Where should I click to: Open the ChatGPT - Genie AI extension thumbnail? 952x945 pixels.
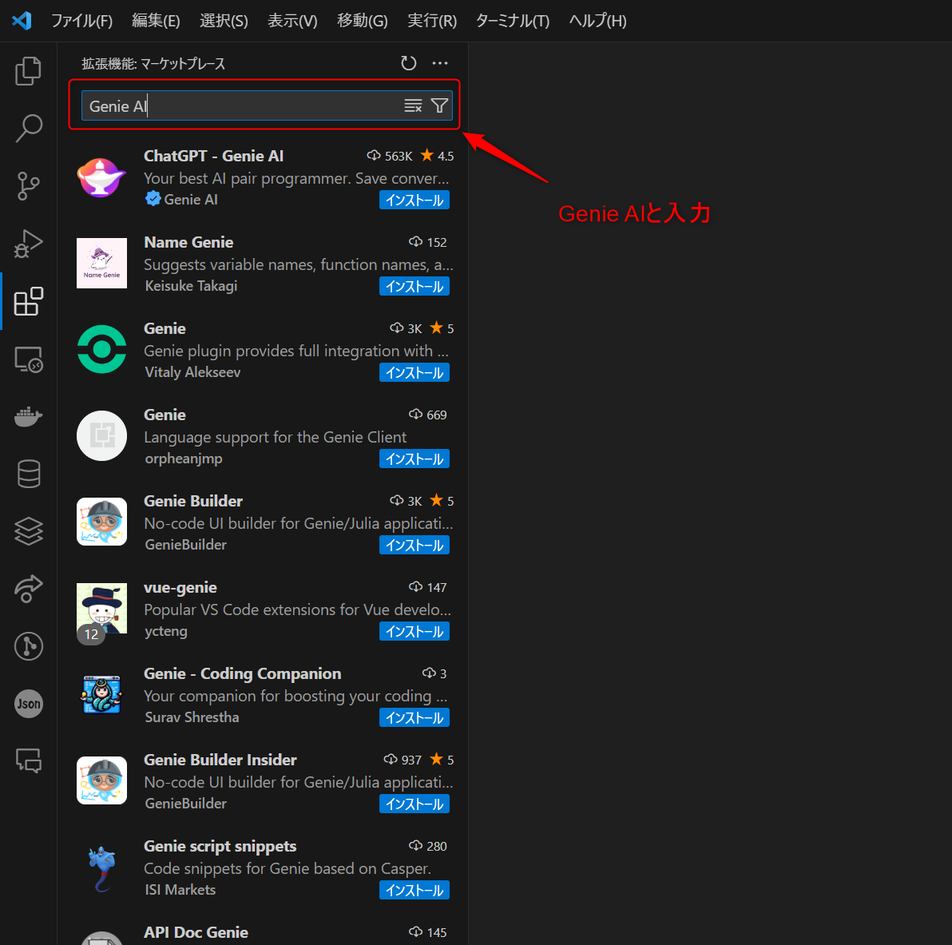[x=101, y=177]
